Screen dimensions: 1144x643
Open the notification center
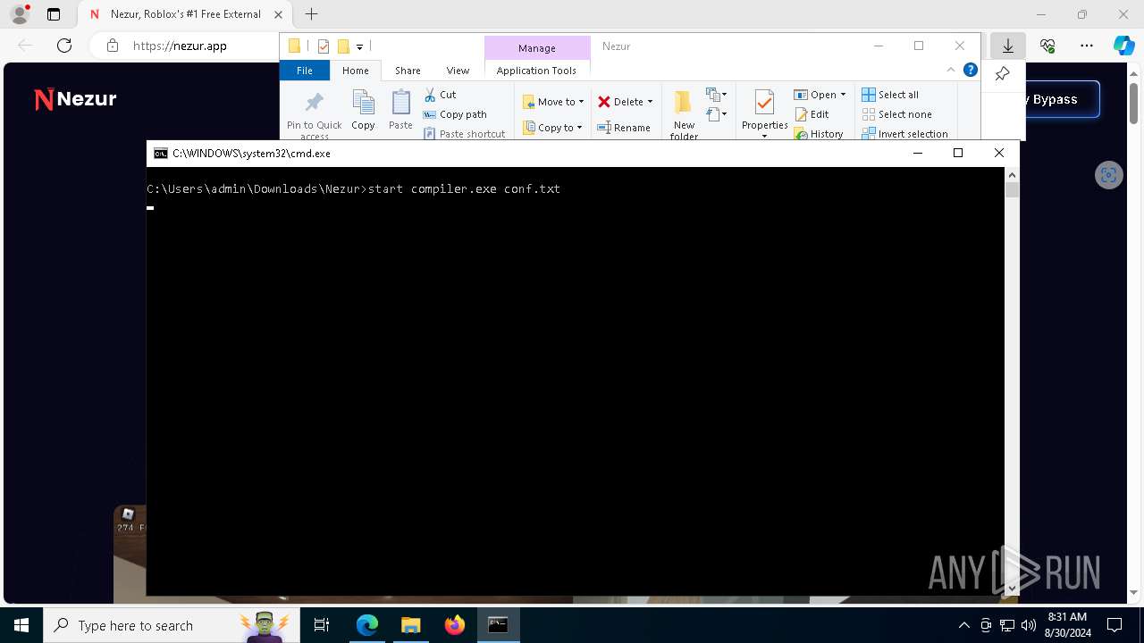(x=1115, y=625)
